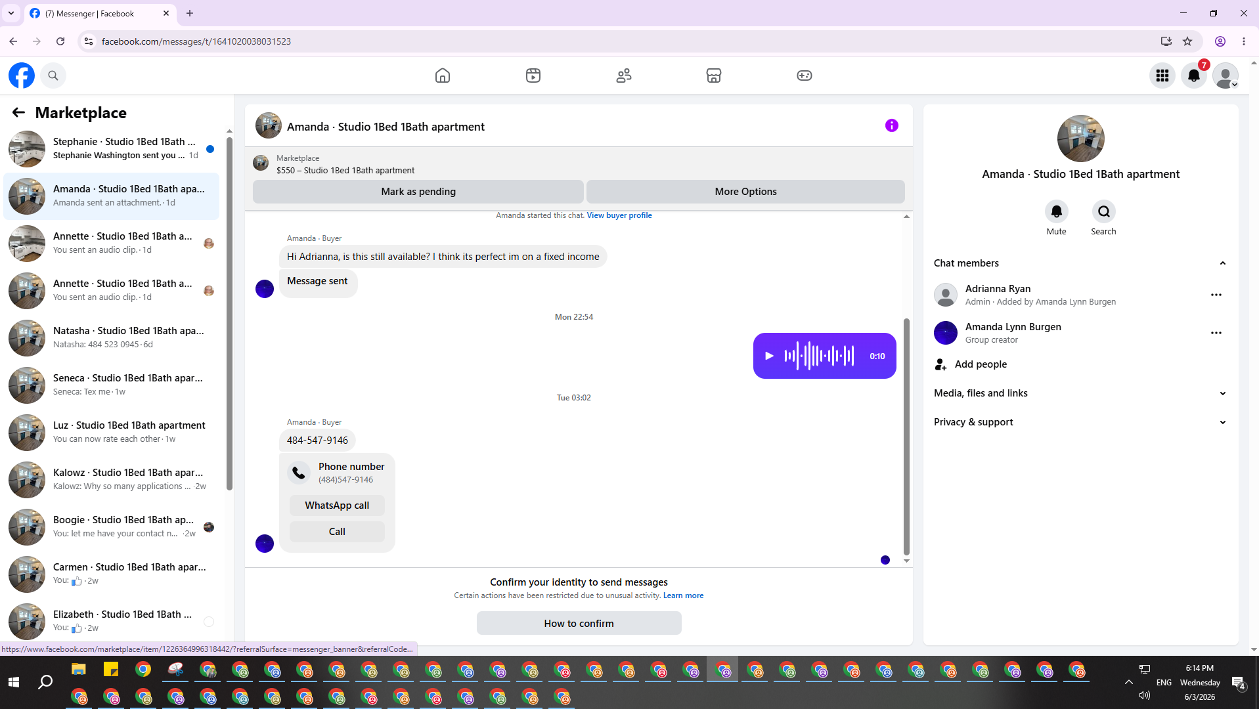The image size is (1259, 709).
Task: Open Chrome profile icon in toolbar
Action: coord(1220,41)
